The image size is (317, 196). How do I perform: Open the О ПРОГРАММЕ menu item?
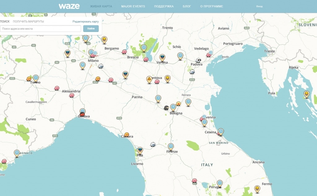[212, 6]
